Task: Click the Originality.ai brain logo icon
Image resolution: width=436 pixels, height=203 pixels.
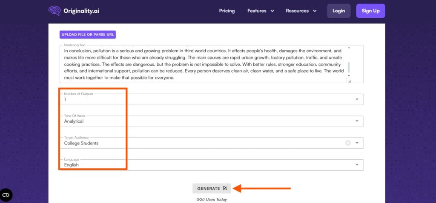Action: (x=54, y=11)
